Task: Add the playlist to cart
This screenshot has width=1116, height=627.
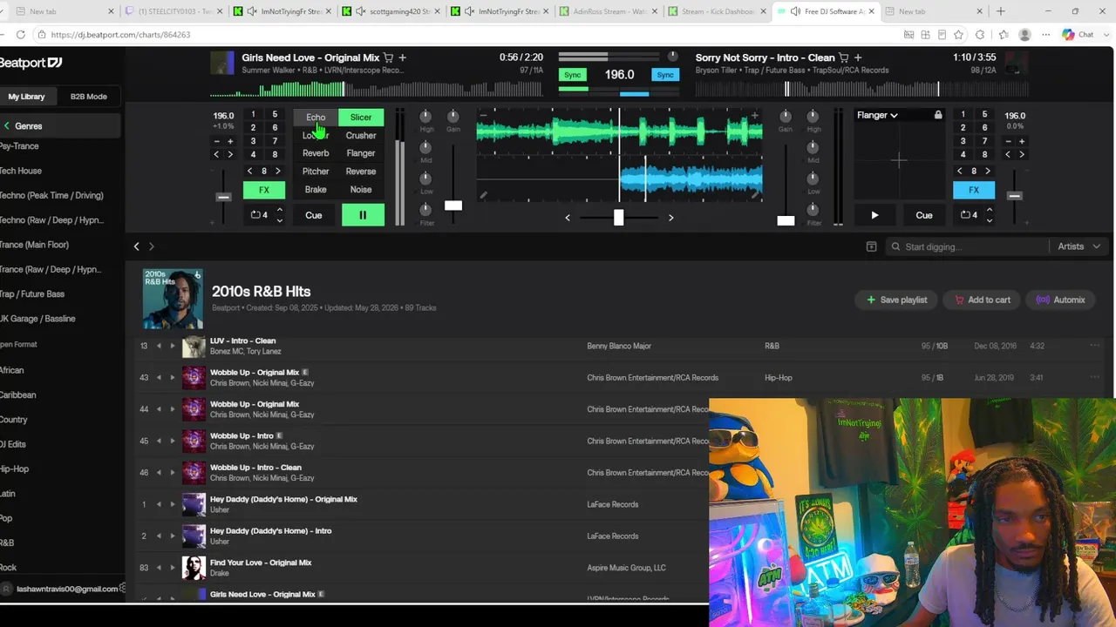Action: pyautogui.click(x=982, y=300)
